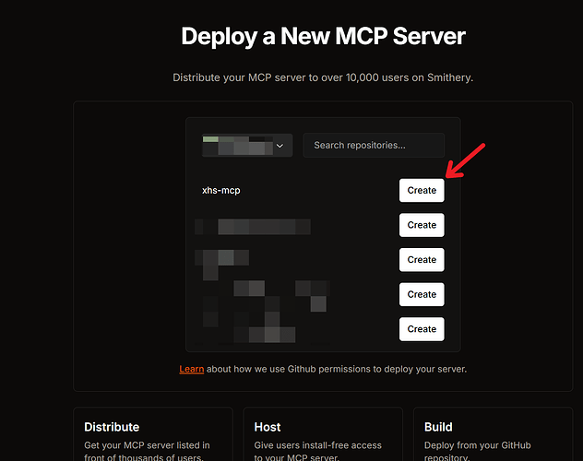Focus the Search repositories field
This screenshot has width=583, height=461.
point(374,146)
